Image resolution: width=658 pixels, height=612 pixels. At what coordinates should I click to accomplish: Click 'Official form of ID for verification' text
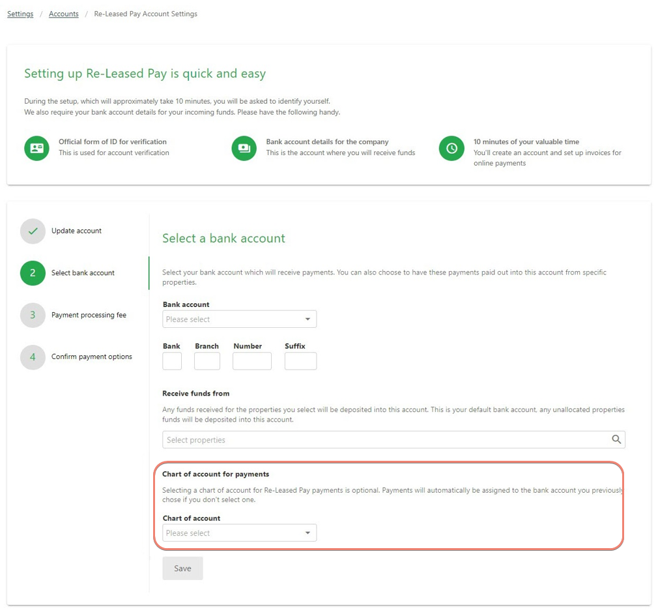click(x=113, y=141)
